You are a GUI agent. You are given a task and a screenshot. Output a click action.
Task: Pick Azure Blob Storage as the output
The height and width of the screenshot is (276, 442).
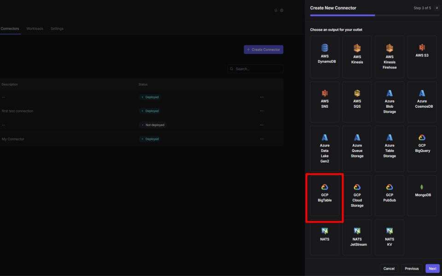click(390, 102)
